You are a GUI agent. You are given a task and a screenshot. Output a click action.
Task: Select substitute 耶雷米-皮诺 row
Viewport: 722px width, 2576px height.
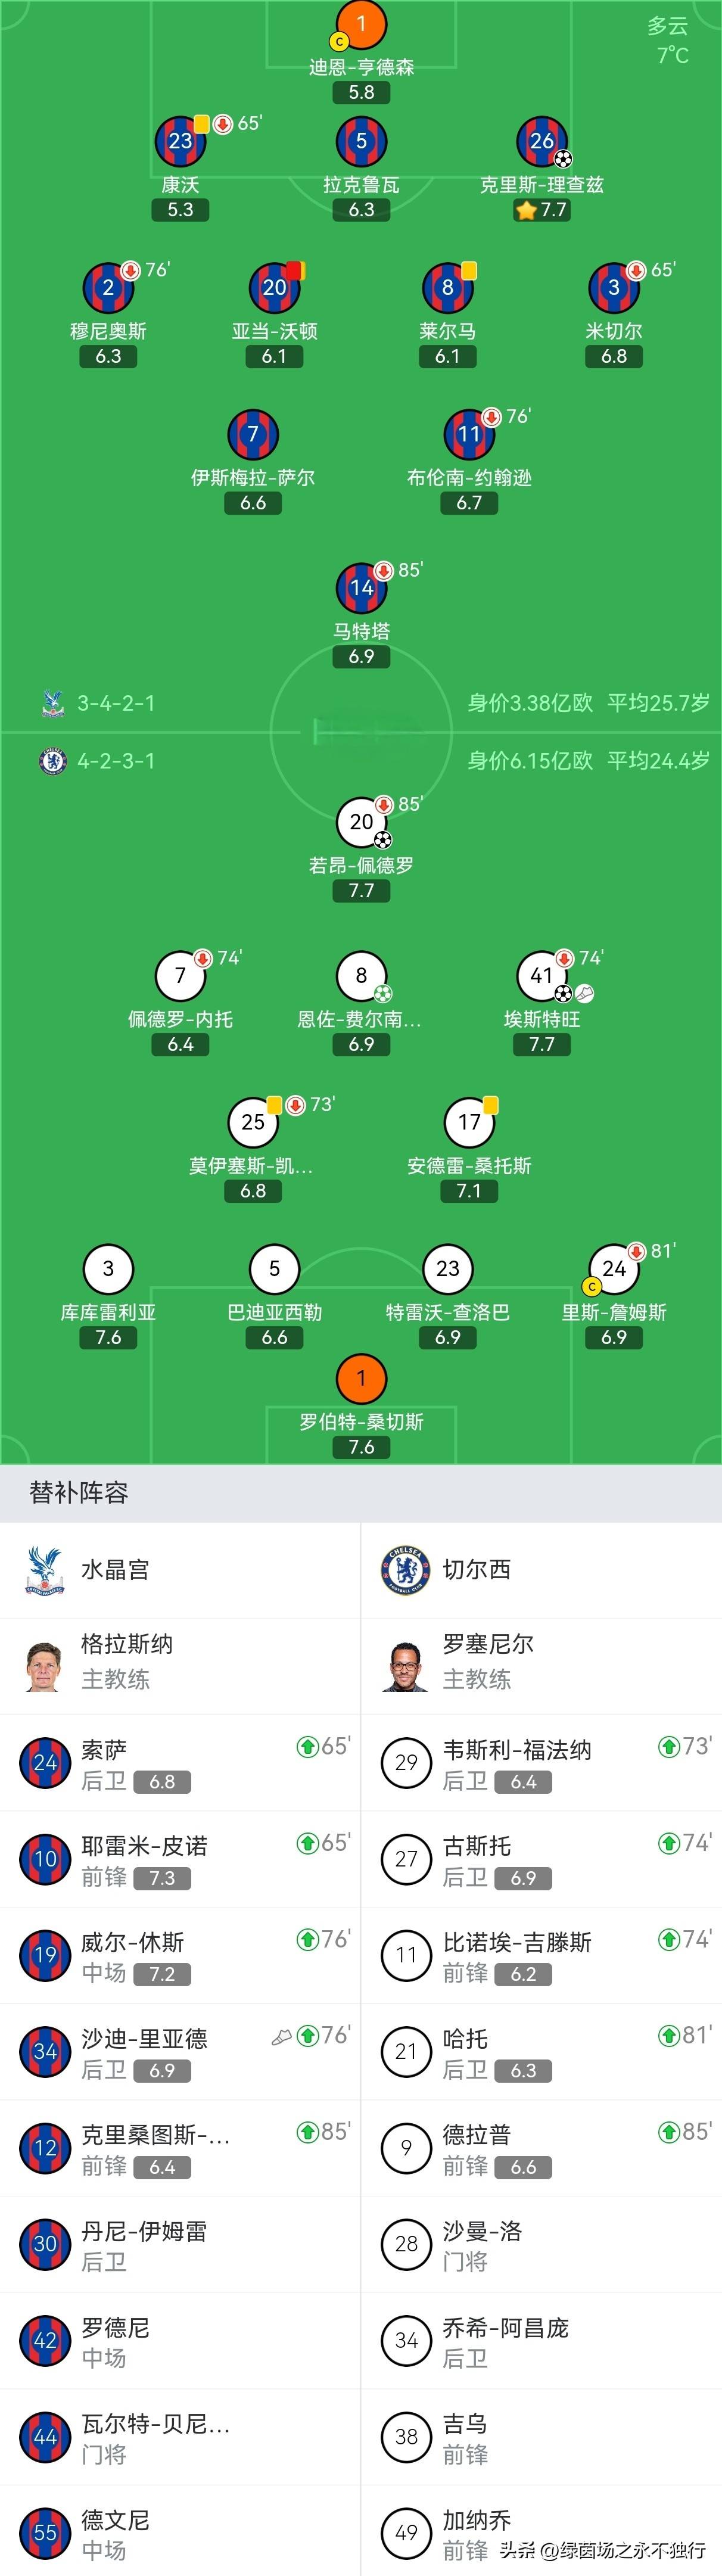[x=180, y=1859]
